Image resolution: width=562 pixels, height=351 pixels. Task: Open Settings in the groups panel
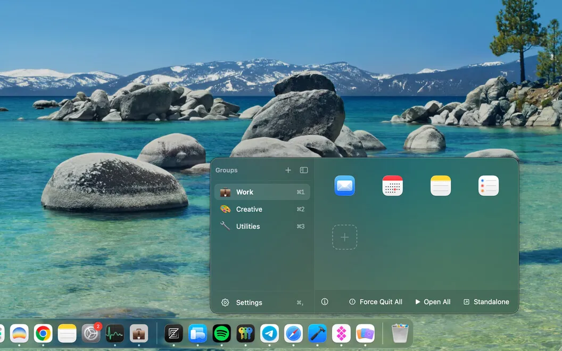[262, 303]
